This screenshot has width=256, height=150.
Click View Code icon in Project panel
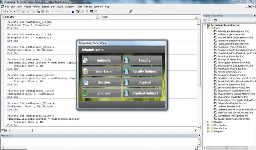[x=205, y=20]
